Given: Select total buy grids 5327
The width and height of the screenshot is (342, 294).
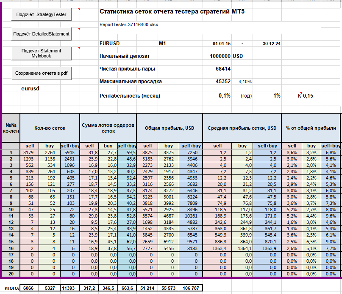Looking at the screenshot, I should (x=50, y=288).
